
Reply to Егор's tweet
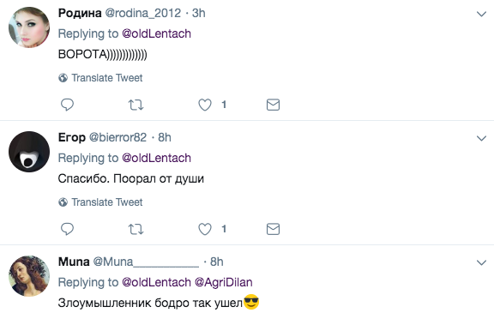(67, 229)
